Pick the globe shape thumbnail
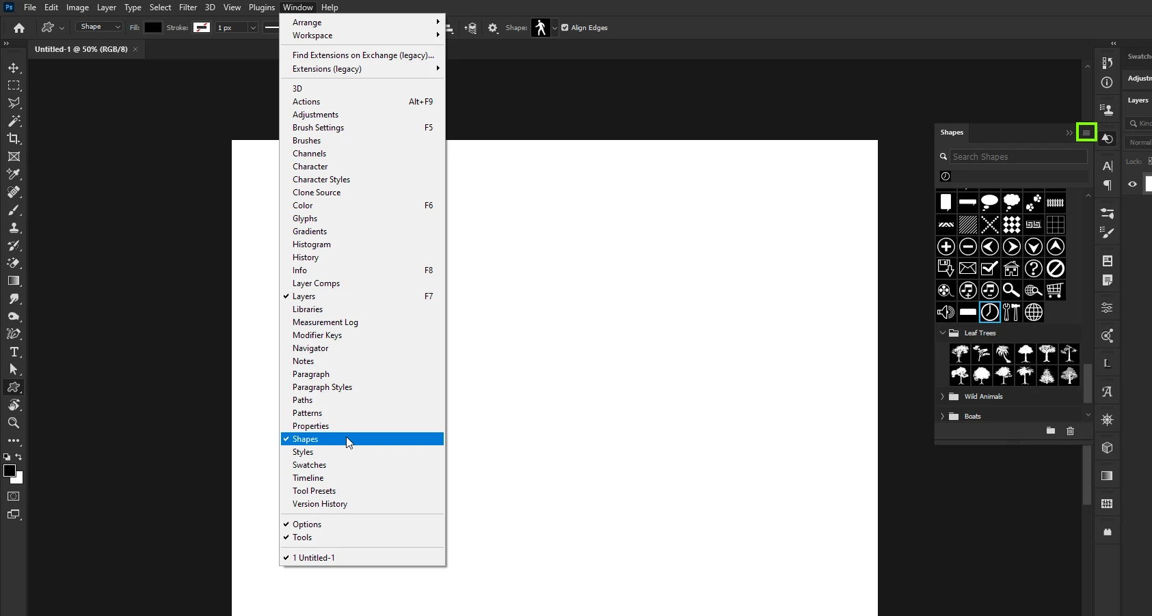 tap(1034, 312)
